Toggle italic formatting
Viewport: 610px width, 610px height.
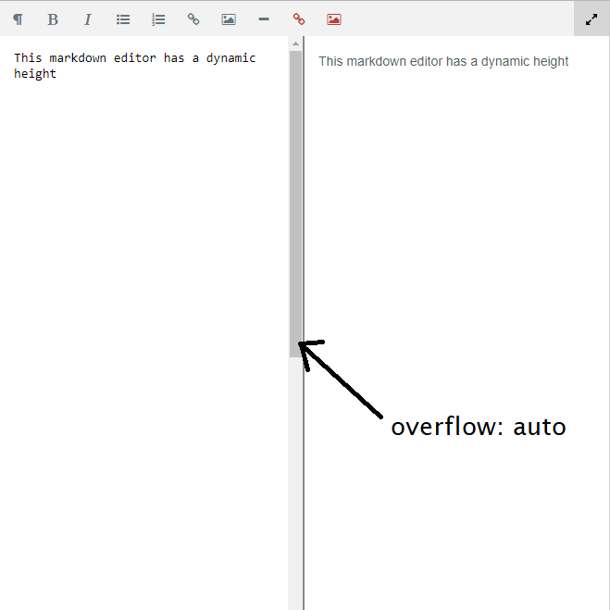[88, 19]
